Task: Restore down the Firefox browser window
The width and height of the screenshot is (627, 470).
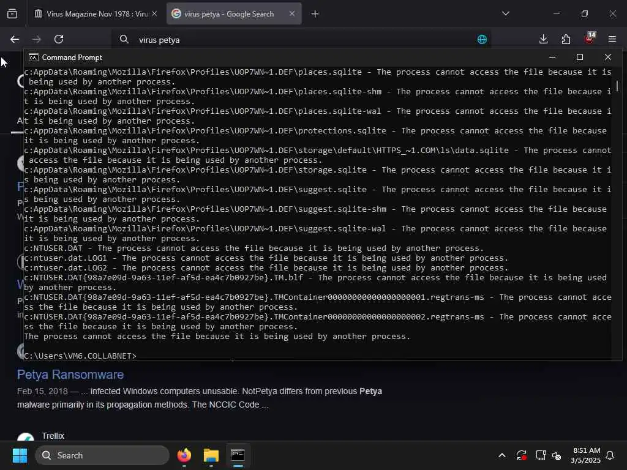Action: pos(584,13)
